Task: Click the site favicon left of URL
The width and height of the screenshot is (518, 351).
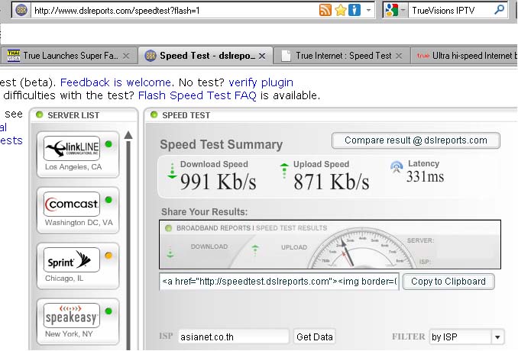Action: click(21, 10)
